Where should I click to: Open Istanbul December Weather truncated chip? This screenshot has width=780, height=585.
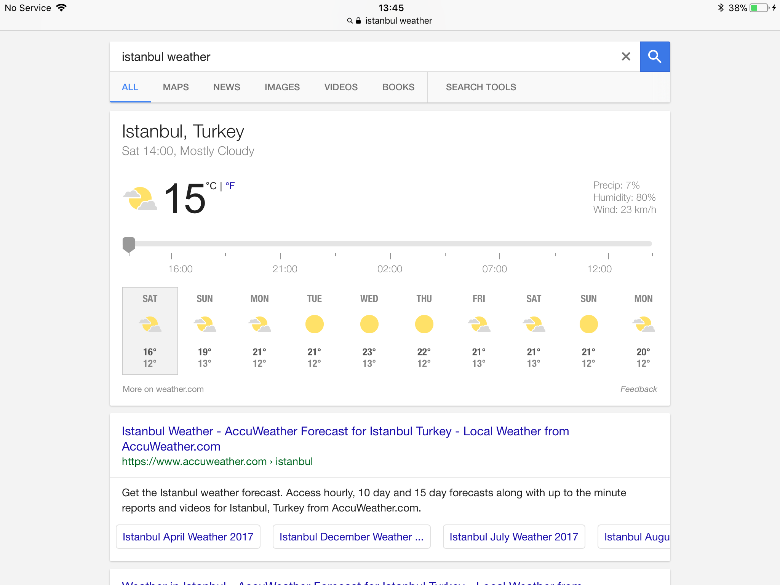click(351, 537)
